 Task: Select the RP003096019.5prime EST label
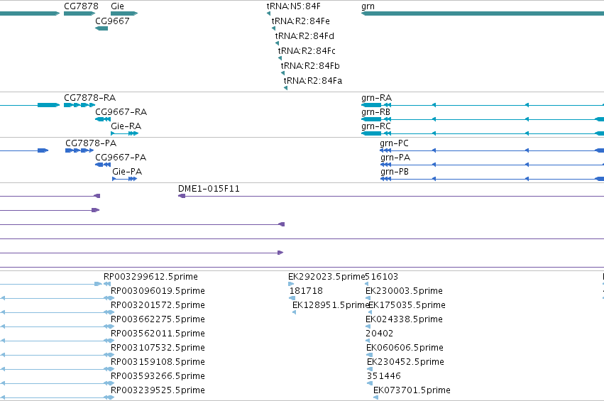[x=158, y=291]
